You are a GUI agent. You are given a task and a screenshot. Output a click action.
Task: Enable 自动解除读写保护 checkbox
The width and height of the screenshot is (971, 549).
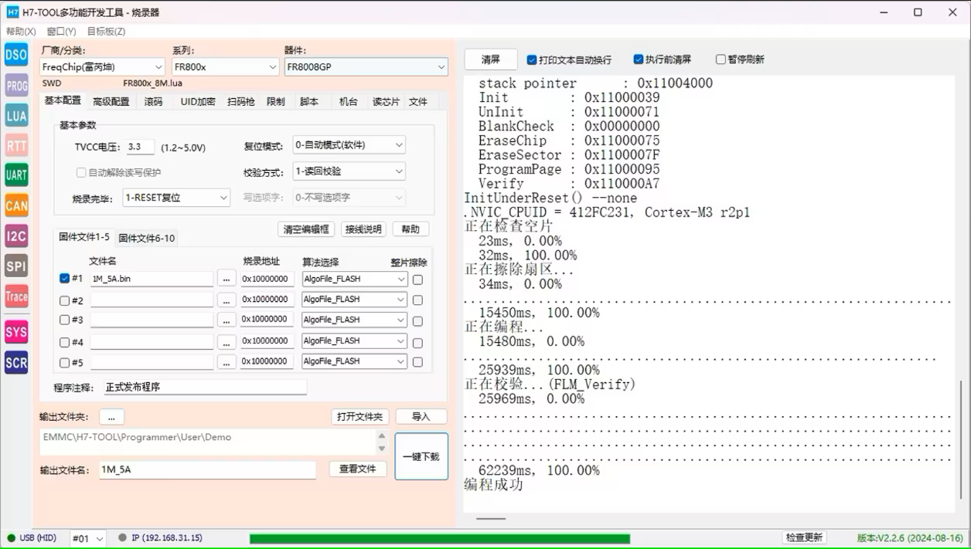coord(81,172)
